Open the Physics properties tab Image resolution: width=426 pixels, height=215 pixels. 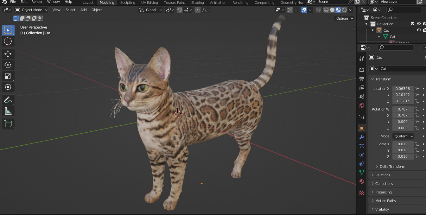tap(361, 155)
